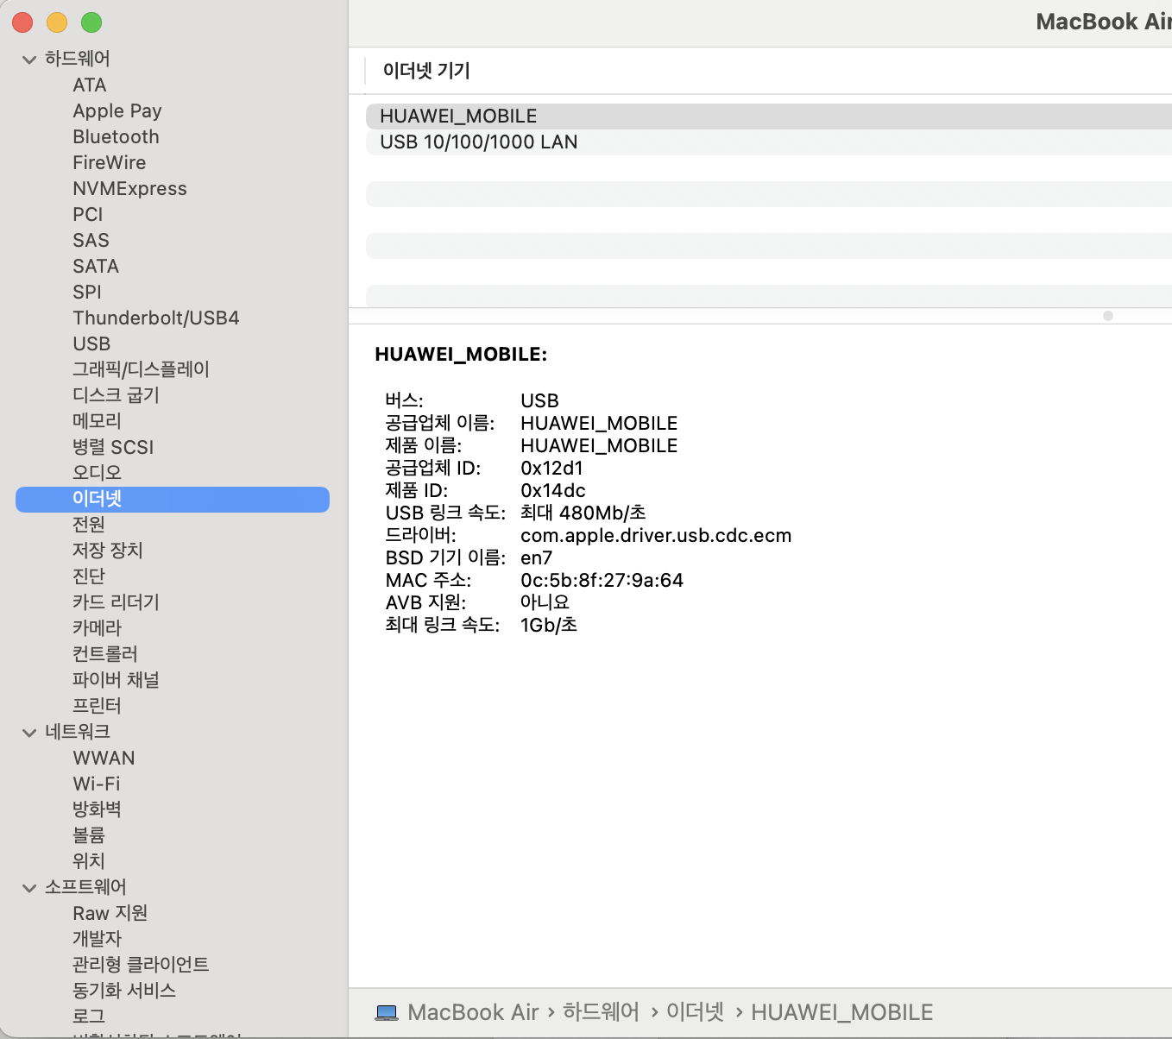Select 파이버 채널 sidebar item

[116, 680]
